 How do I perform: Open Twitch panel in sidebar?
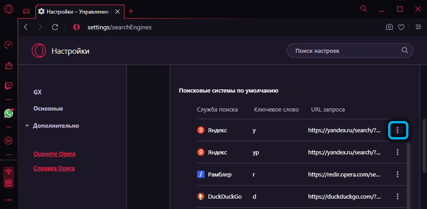8,86
